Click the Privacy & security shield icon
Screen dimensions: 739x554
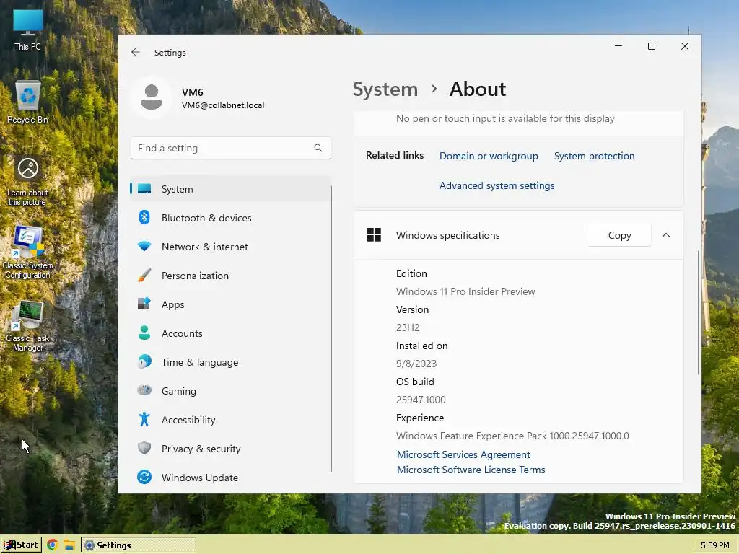(x=144, y=448)
